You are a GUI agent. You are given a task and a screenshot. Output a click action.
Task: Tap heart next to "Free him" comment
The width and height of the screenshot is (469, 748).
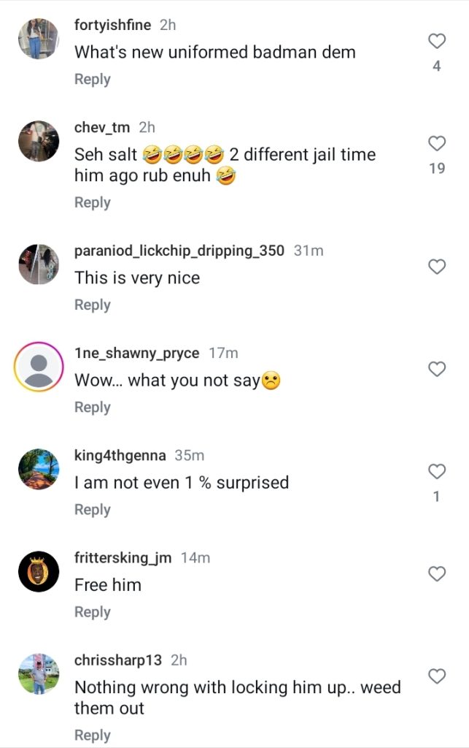pos(436,574)
